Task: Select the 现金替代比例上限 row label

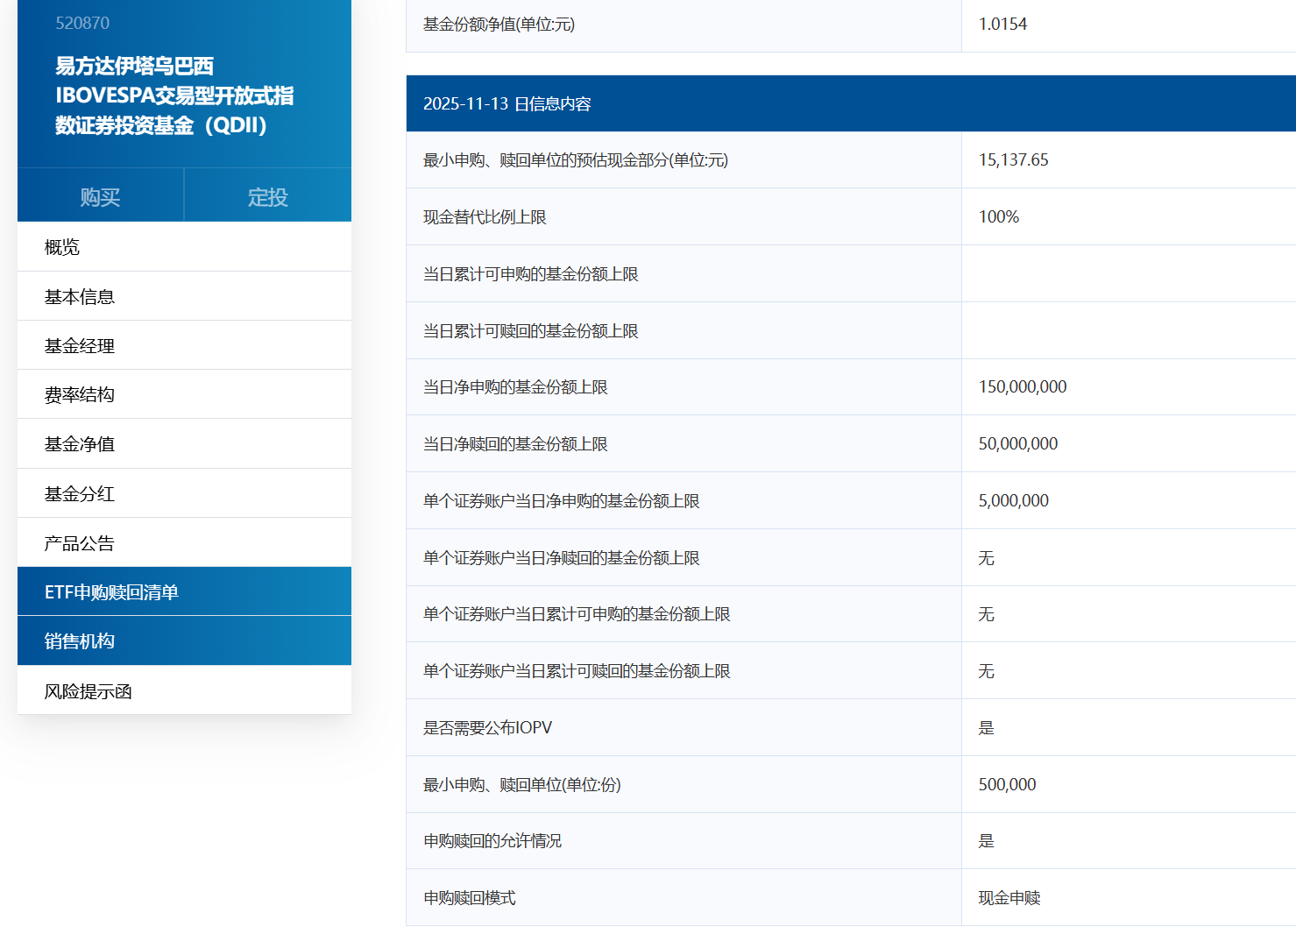Action: 485,217
